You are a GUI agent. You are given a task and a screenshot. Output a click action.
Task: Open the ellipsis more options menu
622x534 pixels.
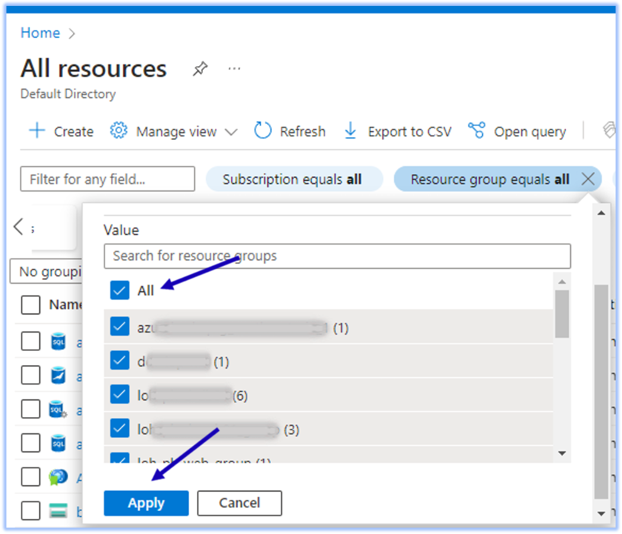click(234, 69)
